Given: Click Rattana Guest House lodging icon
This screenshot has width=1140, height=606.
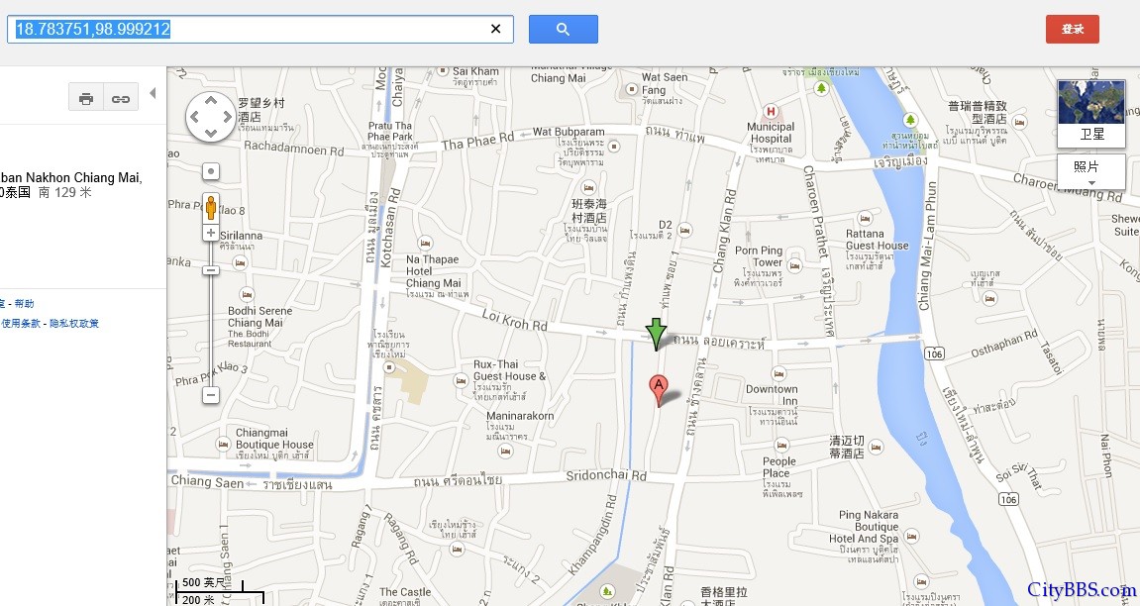Looking at the screenshot, I should [865, 218].
